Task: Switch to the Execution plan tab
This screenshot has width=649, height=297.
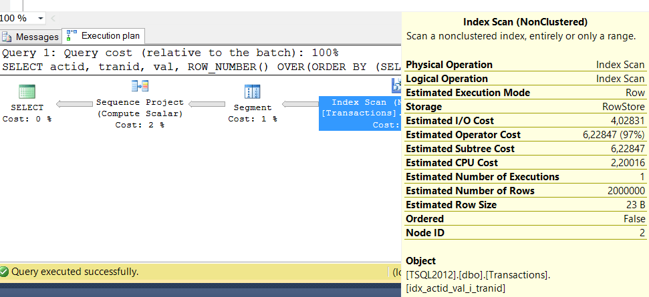Action: coord(104,35)
